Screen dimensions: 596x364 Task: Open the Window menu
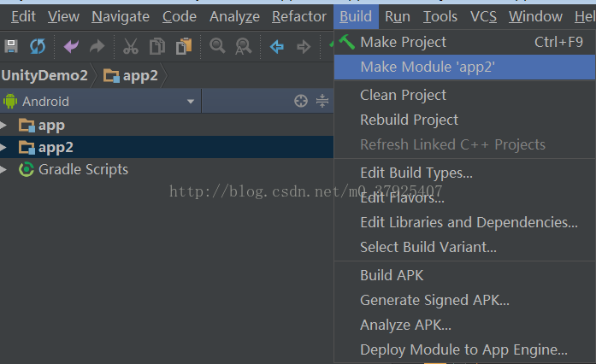535,17
